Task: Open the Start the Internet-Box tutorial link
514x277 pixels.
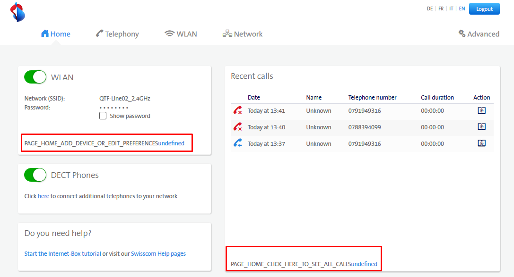Action: pos(62,254)
